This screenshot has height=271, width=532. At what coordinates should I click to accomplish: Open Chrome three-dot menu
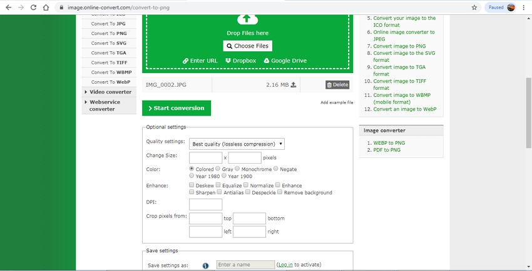click(x=524, y=7)
